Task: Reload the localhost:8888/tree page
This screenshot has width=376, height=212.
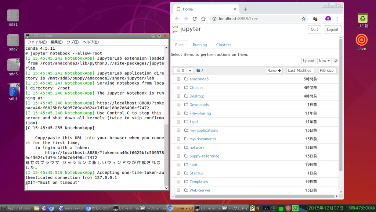Action: point(195,19)
